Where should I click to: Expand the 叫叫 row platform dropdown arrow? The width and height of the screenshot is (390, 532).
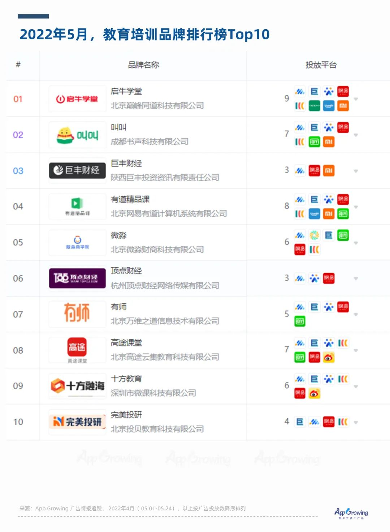(356, 135)
